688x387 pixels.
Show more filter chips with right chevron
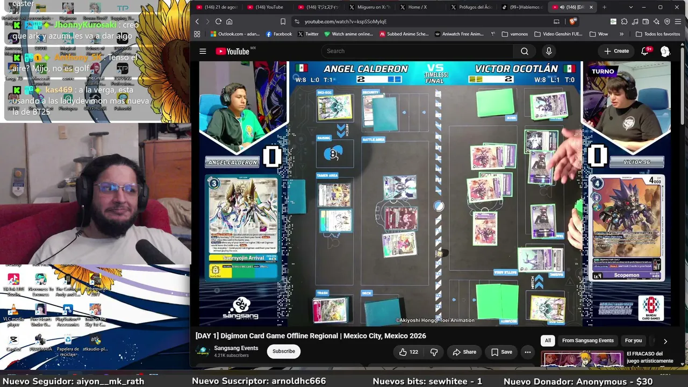click(x=665, y=341)
